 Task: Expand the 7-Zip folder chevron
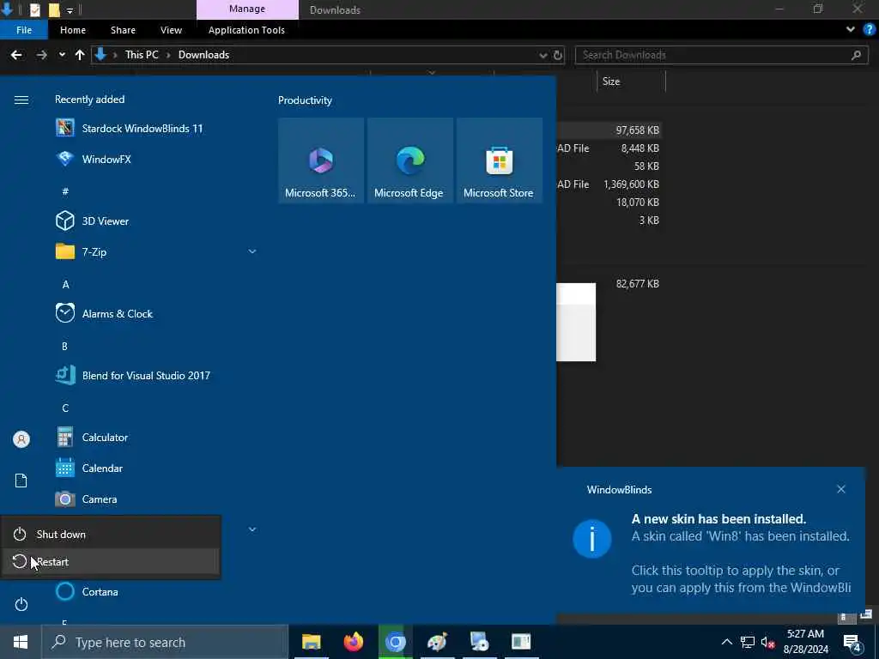pos(252,251)
